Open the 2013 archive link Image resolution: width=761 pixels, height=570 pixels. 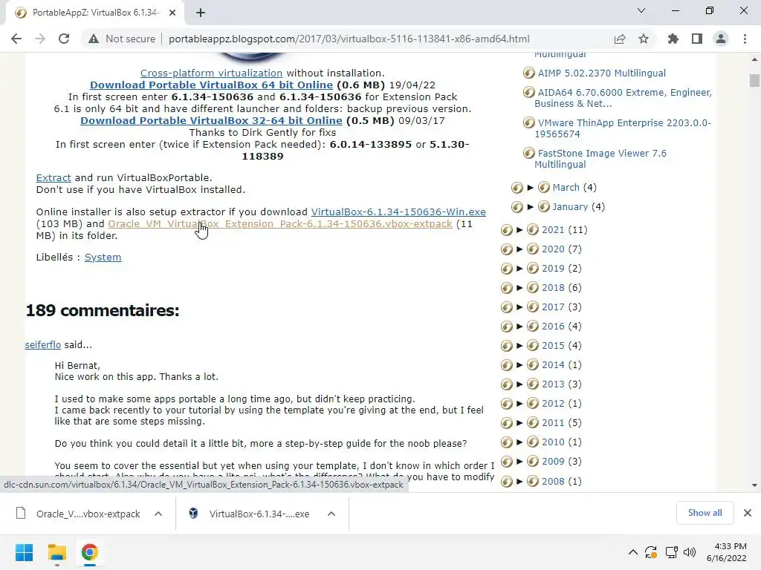[x=553, y=384]
